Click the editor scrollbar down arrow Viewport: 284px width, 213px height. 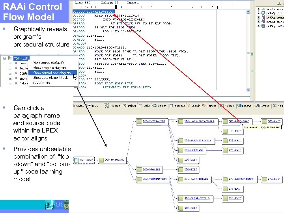(248, 90)
